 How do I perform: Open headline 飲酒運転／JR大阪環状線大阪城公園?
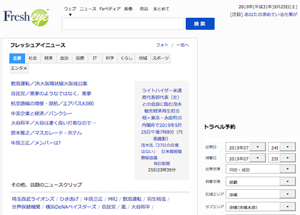(x=49, y=84)
